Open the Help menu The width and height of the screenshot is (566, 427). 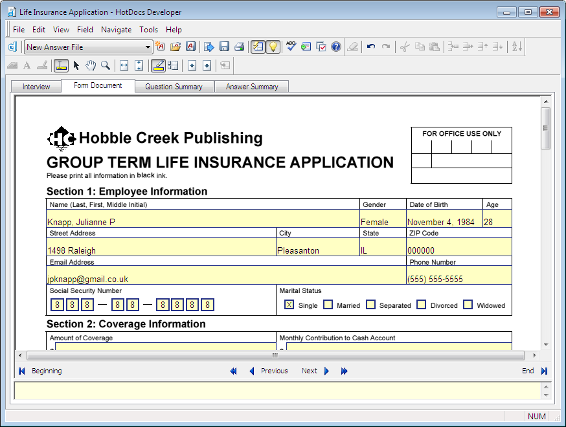[x=174, y=30]
